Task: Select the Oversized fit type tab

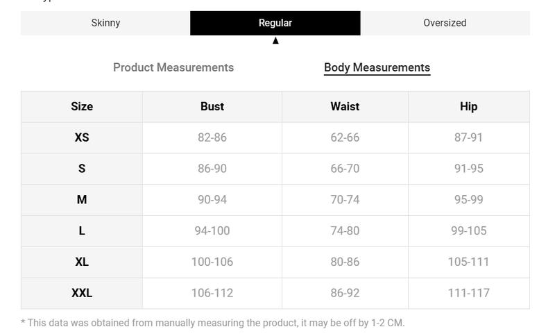Action: [445, 23]
